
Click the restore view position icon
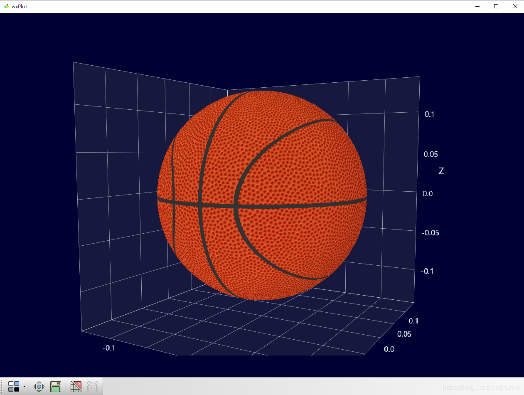tap(39, 386)
